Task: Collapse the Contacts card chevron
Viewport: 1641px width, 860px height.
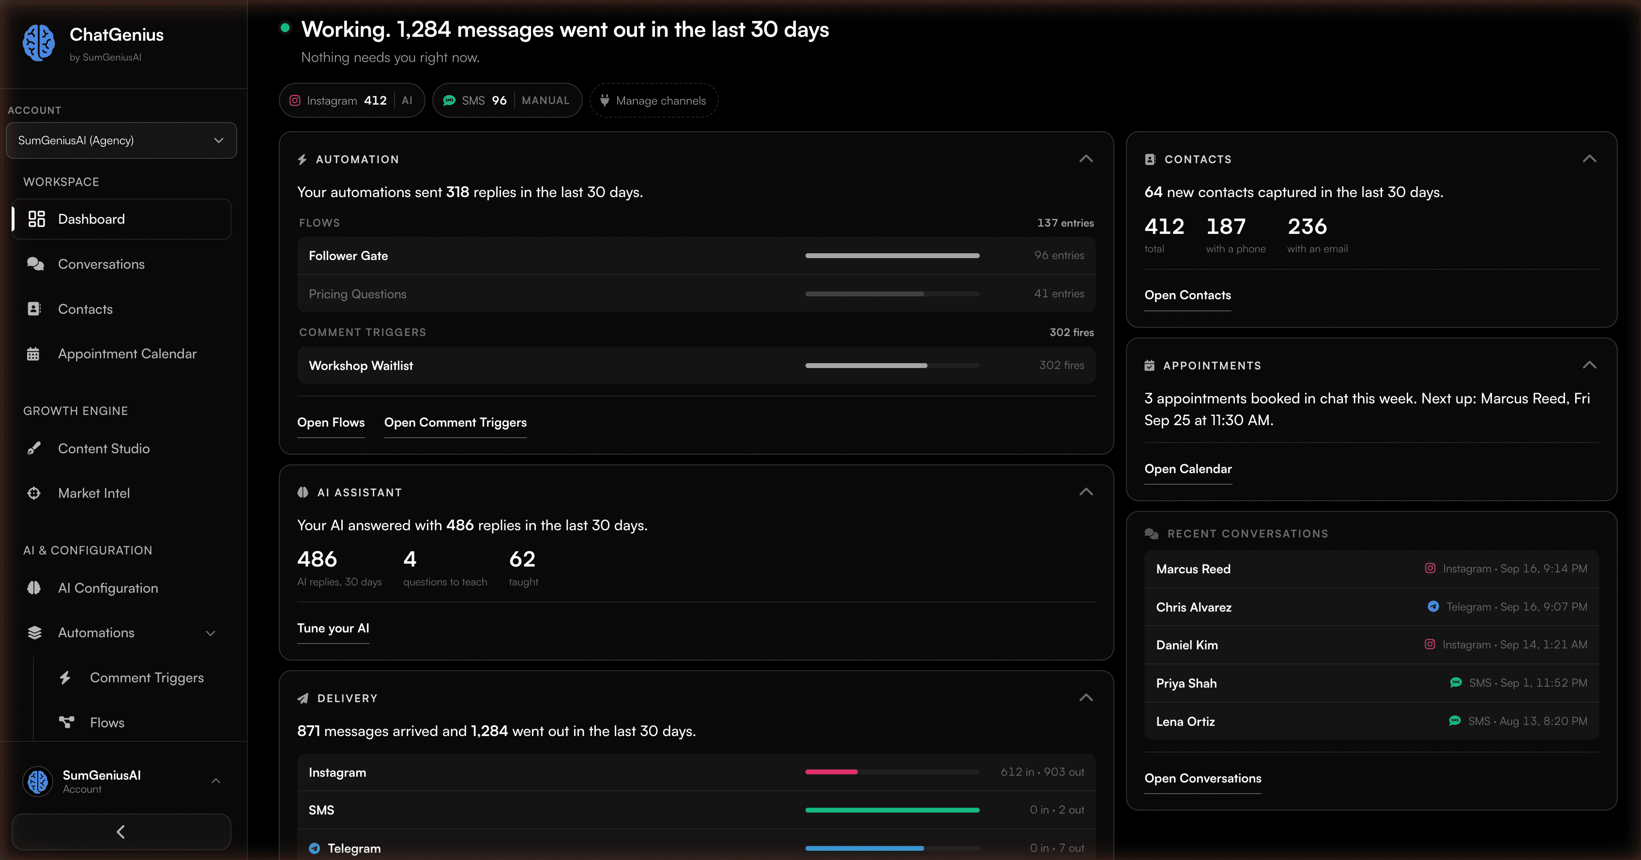Action: pos(1589,159)
